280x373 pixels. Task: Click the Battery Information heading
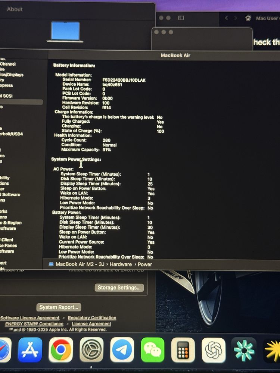(74, 65)
